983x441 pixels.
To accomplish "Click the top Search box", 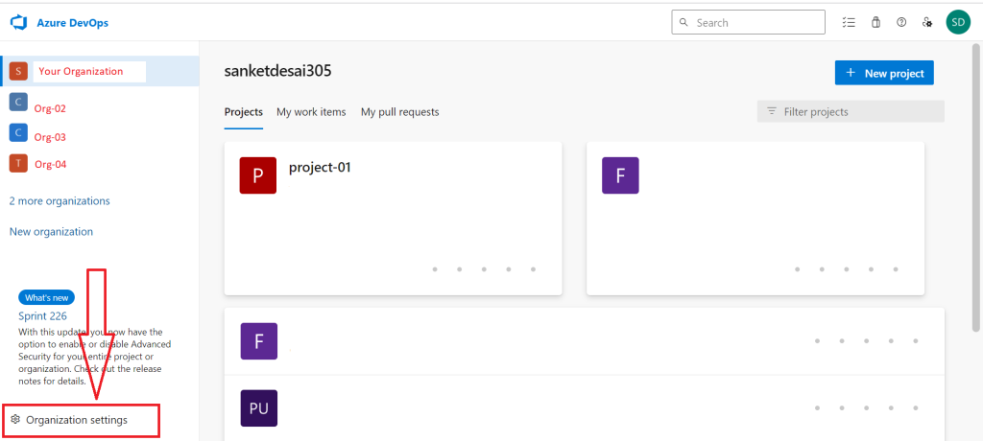I will pyautogui.click(x=749, y=22).
